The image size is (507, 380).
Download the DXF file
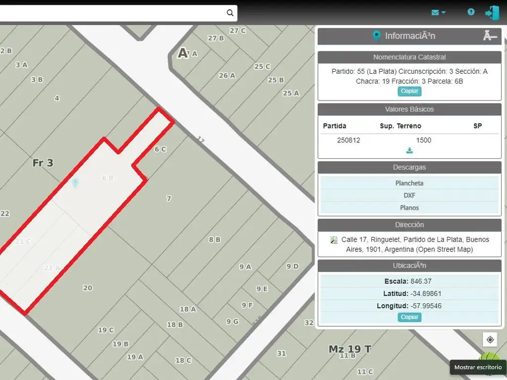tap(409, 195)
